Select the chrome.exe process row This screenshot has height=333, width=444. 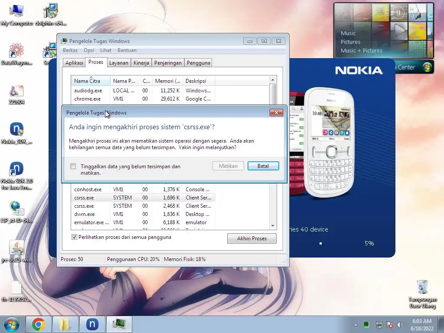click(143, 99)
